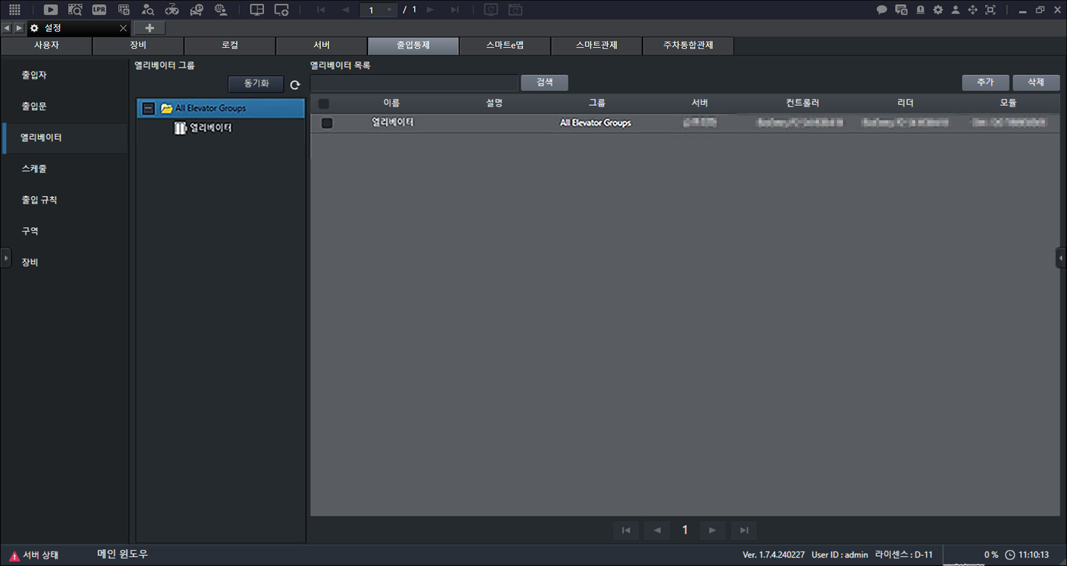Toggle fullscreen mode icon in top bar

click(990, 10)
